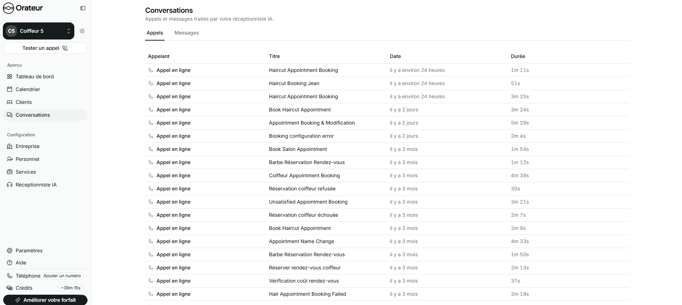Click the Date column header
The height and width of the screenshot is (305, 682).
pyautogui.click(x=395, y=56)
